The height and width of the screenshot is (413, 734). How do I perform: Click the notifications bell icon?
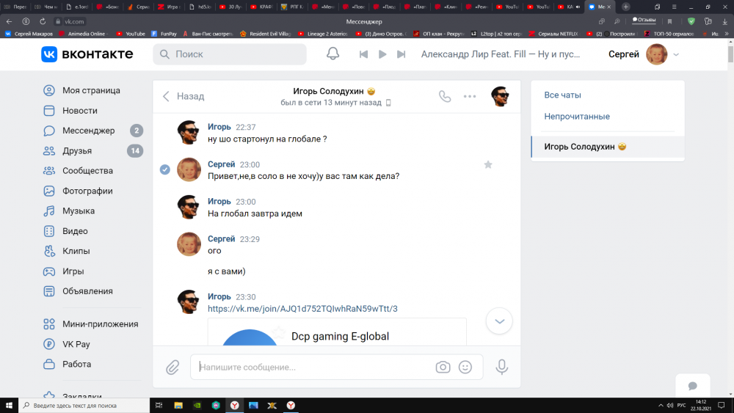[x=333, y=54]
